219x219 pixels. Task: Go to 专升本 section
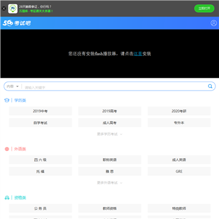click(x=179, y=123)
